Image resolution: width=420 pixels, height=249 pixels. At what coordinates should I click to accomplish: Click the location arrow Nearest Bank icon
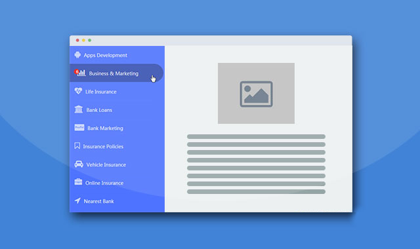(x=77, y=201)
